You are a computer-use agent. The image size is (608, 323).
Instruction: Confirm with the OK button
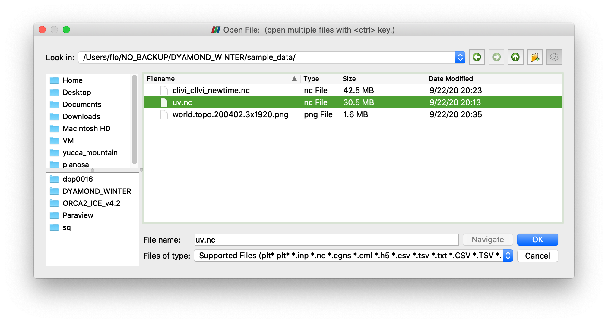pos(537,240)
